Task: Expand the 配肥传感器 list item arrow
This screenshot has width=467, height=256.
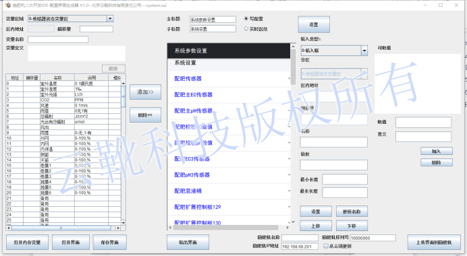Action: tap(289, 79)
